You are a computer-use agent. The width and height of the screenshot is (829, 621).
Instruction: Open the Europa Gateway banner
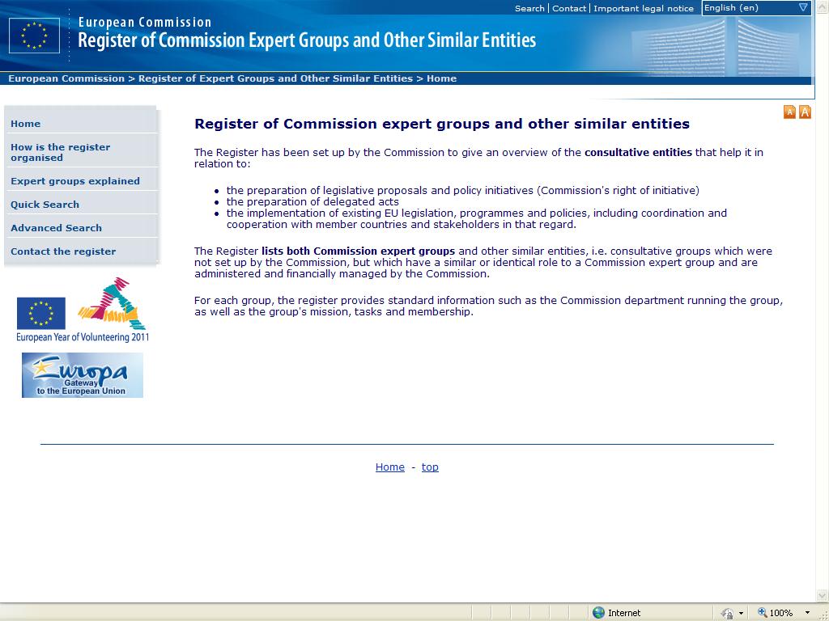(83, 375)
